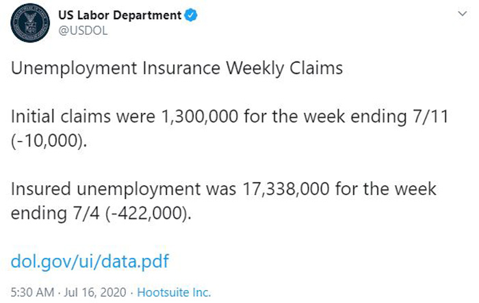Click the blue verified badge icon
The height and width of the screenshot is (303, 479).
point(191,15)
